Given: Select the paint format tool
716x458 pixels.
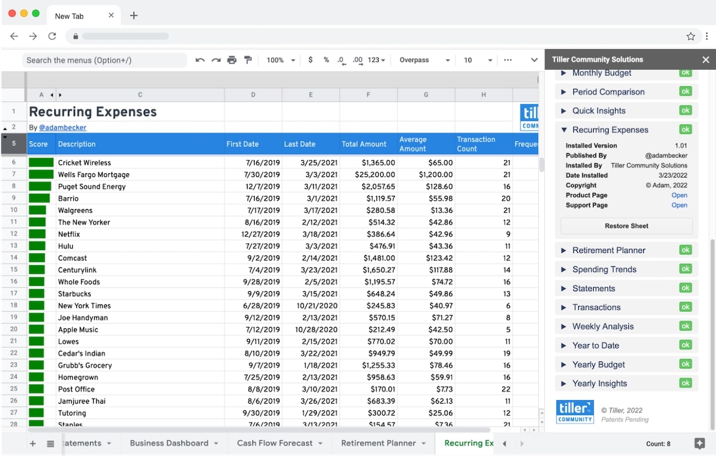Looking at the screenshot, I should (x=248, y=60).
